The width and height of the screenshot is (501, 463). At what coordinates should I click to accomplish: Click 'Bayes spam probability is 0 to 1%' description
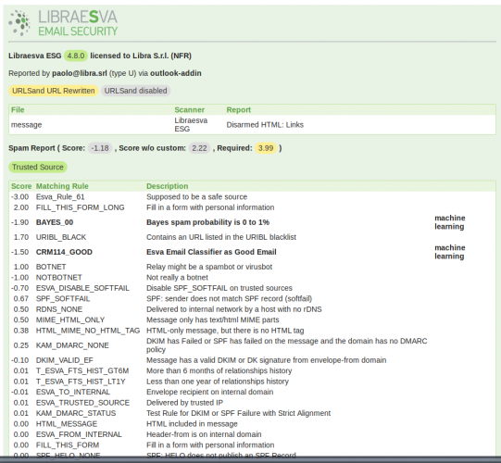click(208, 222)
